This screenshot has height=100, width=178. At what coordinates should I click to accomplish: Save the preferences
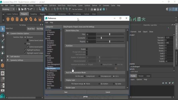click(x=66, y=92)
